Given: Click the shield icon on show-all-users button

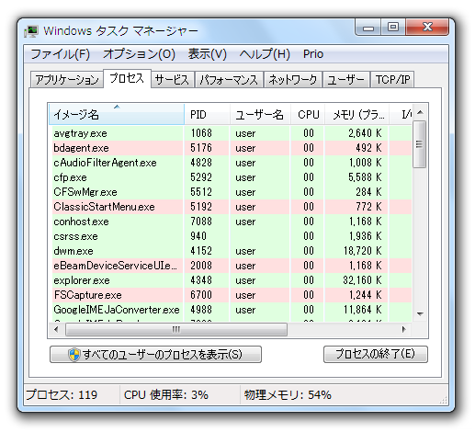Looking at the screenshot, I should coord(74,355).
